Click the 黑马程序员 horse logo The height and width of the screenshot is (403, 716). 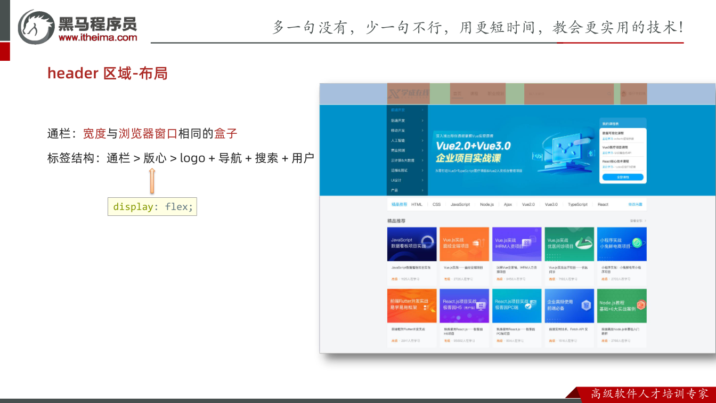click(x=36, y=27)
